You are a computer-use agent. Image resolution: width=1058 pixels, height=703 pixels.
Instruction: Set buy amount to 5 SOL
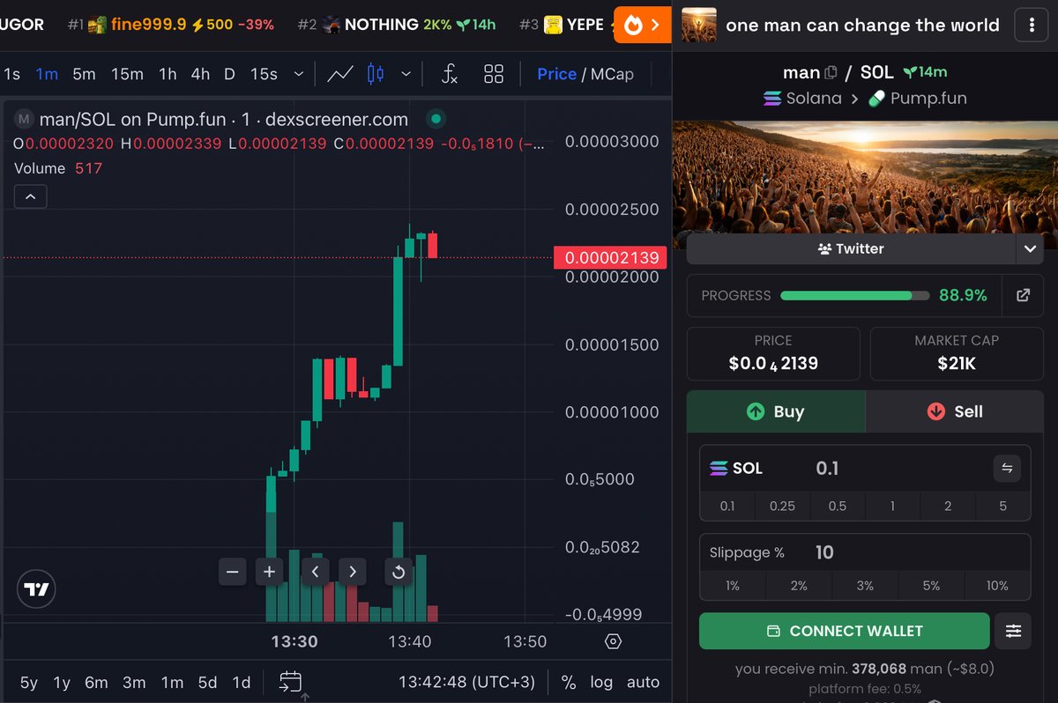point(1003,506)
